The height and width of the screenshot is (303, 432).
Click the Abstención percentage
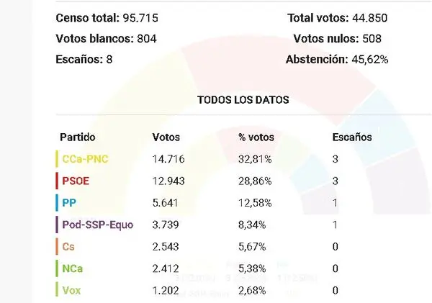(x=370, y=60)
